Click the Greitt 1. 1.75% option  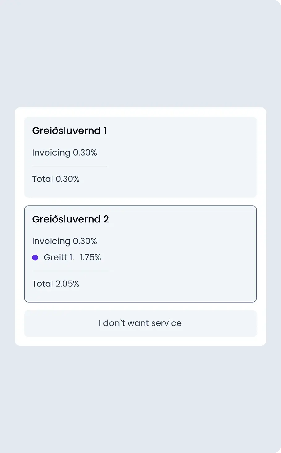pos(73,257)
